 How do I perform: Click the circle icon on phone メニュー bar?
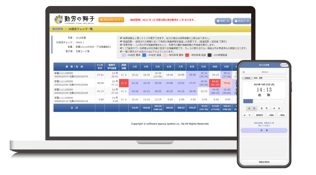pos(244,72)
